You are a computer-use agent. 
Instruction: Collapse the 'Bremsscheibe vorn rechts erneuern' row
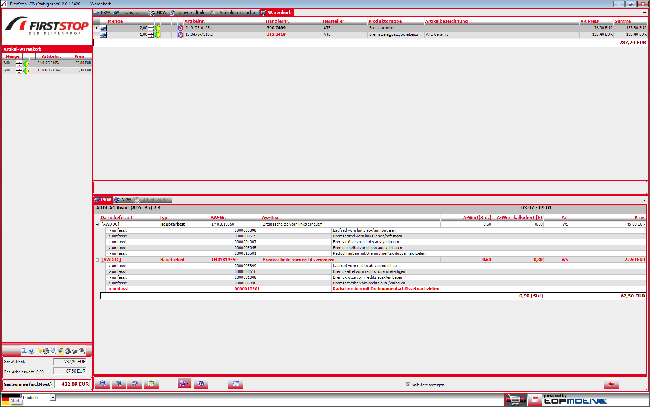click(97, 260)
